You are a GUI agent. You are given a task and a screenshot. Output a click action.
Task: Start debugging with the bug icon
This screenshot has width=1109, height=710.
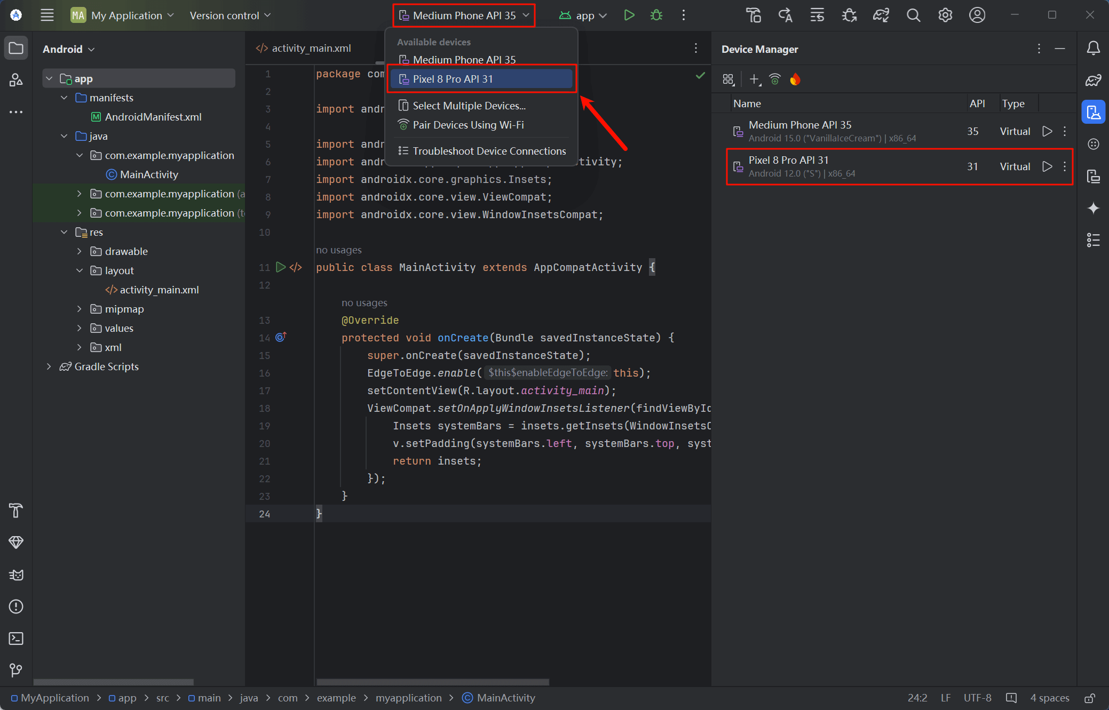(656, 15)
